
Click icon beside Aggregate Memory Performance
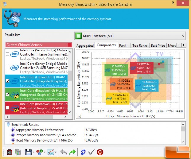pyautogui.click(x=13, y=129)
